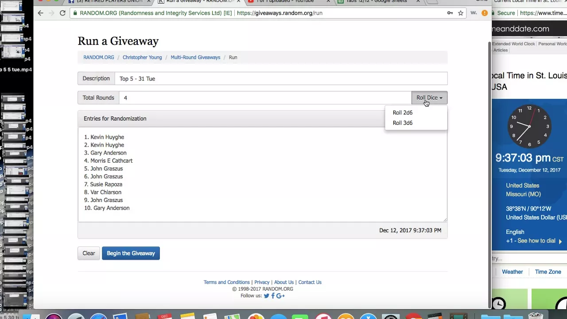Go back using browser back arrow
The height and width of the screenshot is (319, 567).
coord(40,13)
